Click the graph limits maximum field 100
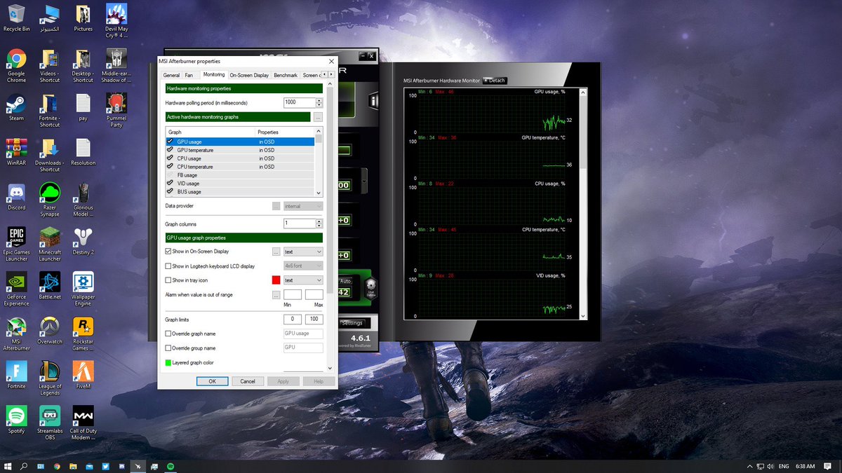The height and width of the screenshot is (473, 842). pos(314,320)
